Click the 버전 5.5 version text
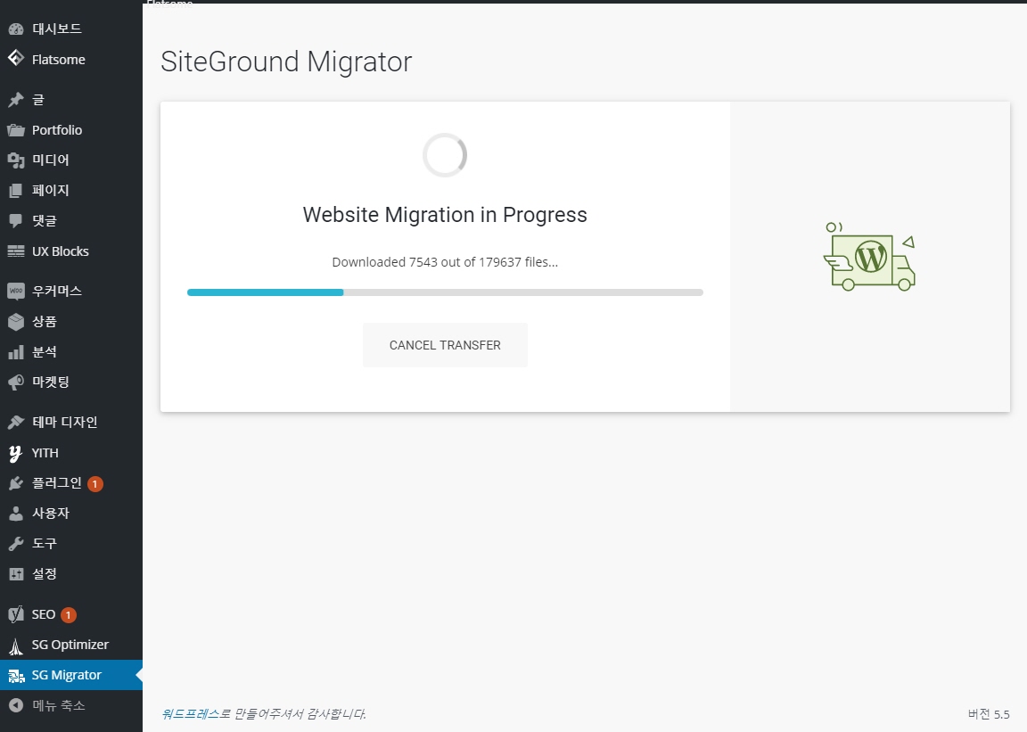Screen dimensions: 1027x732 [989, 714]
